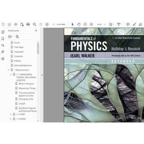Click the star bookmark-file icon

pos(10,24)
